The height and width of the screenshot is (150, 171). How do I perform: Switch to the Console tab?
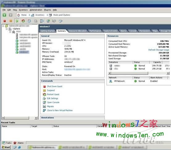(133, 31)
